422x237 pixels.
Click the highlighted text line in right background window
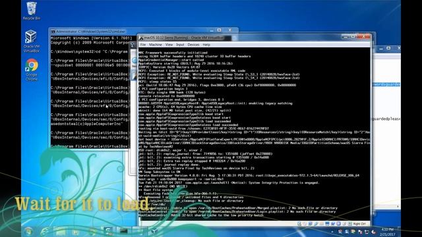386,84
